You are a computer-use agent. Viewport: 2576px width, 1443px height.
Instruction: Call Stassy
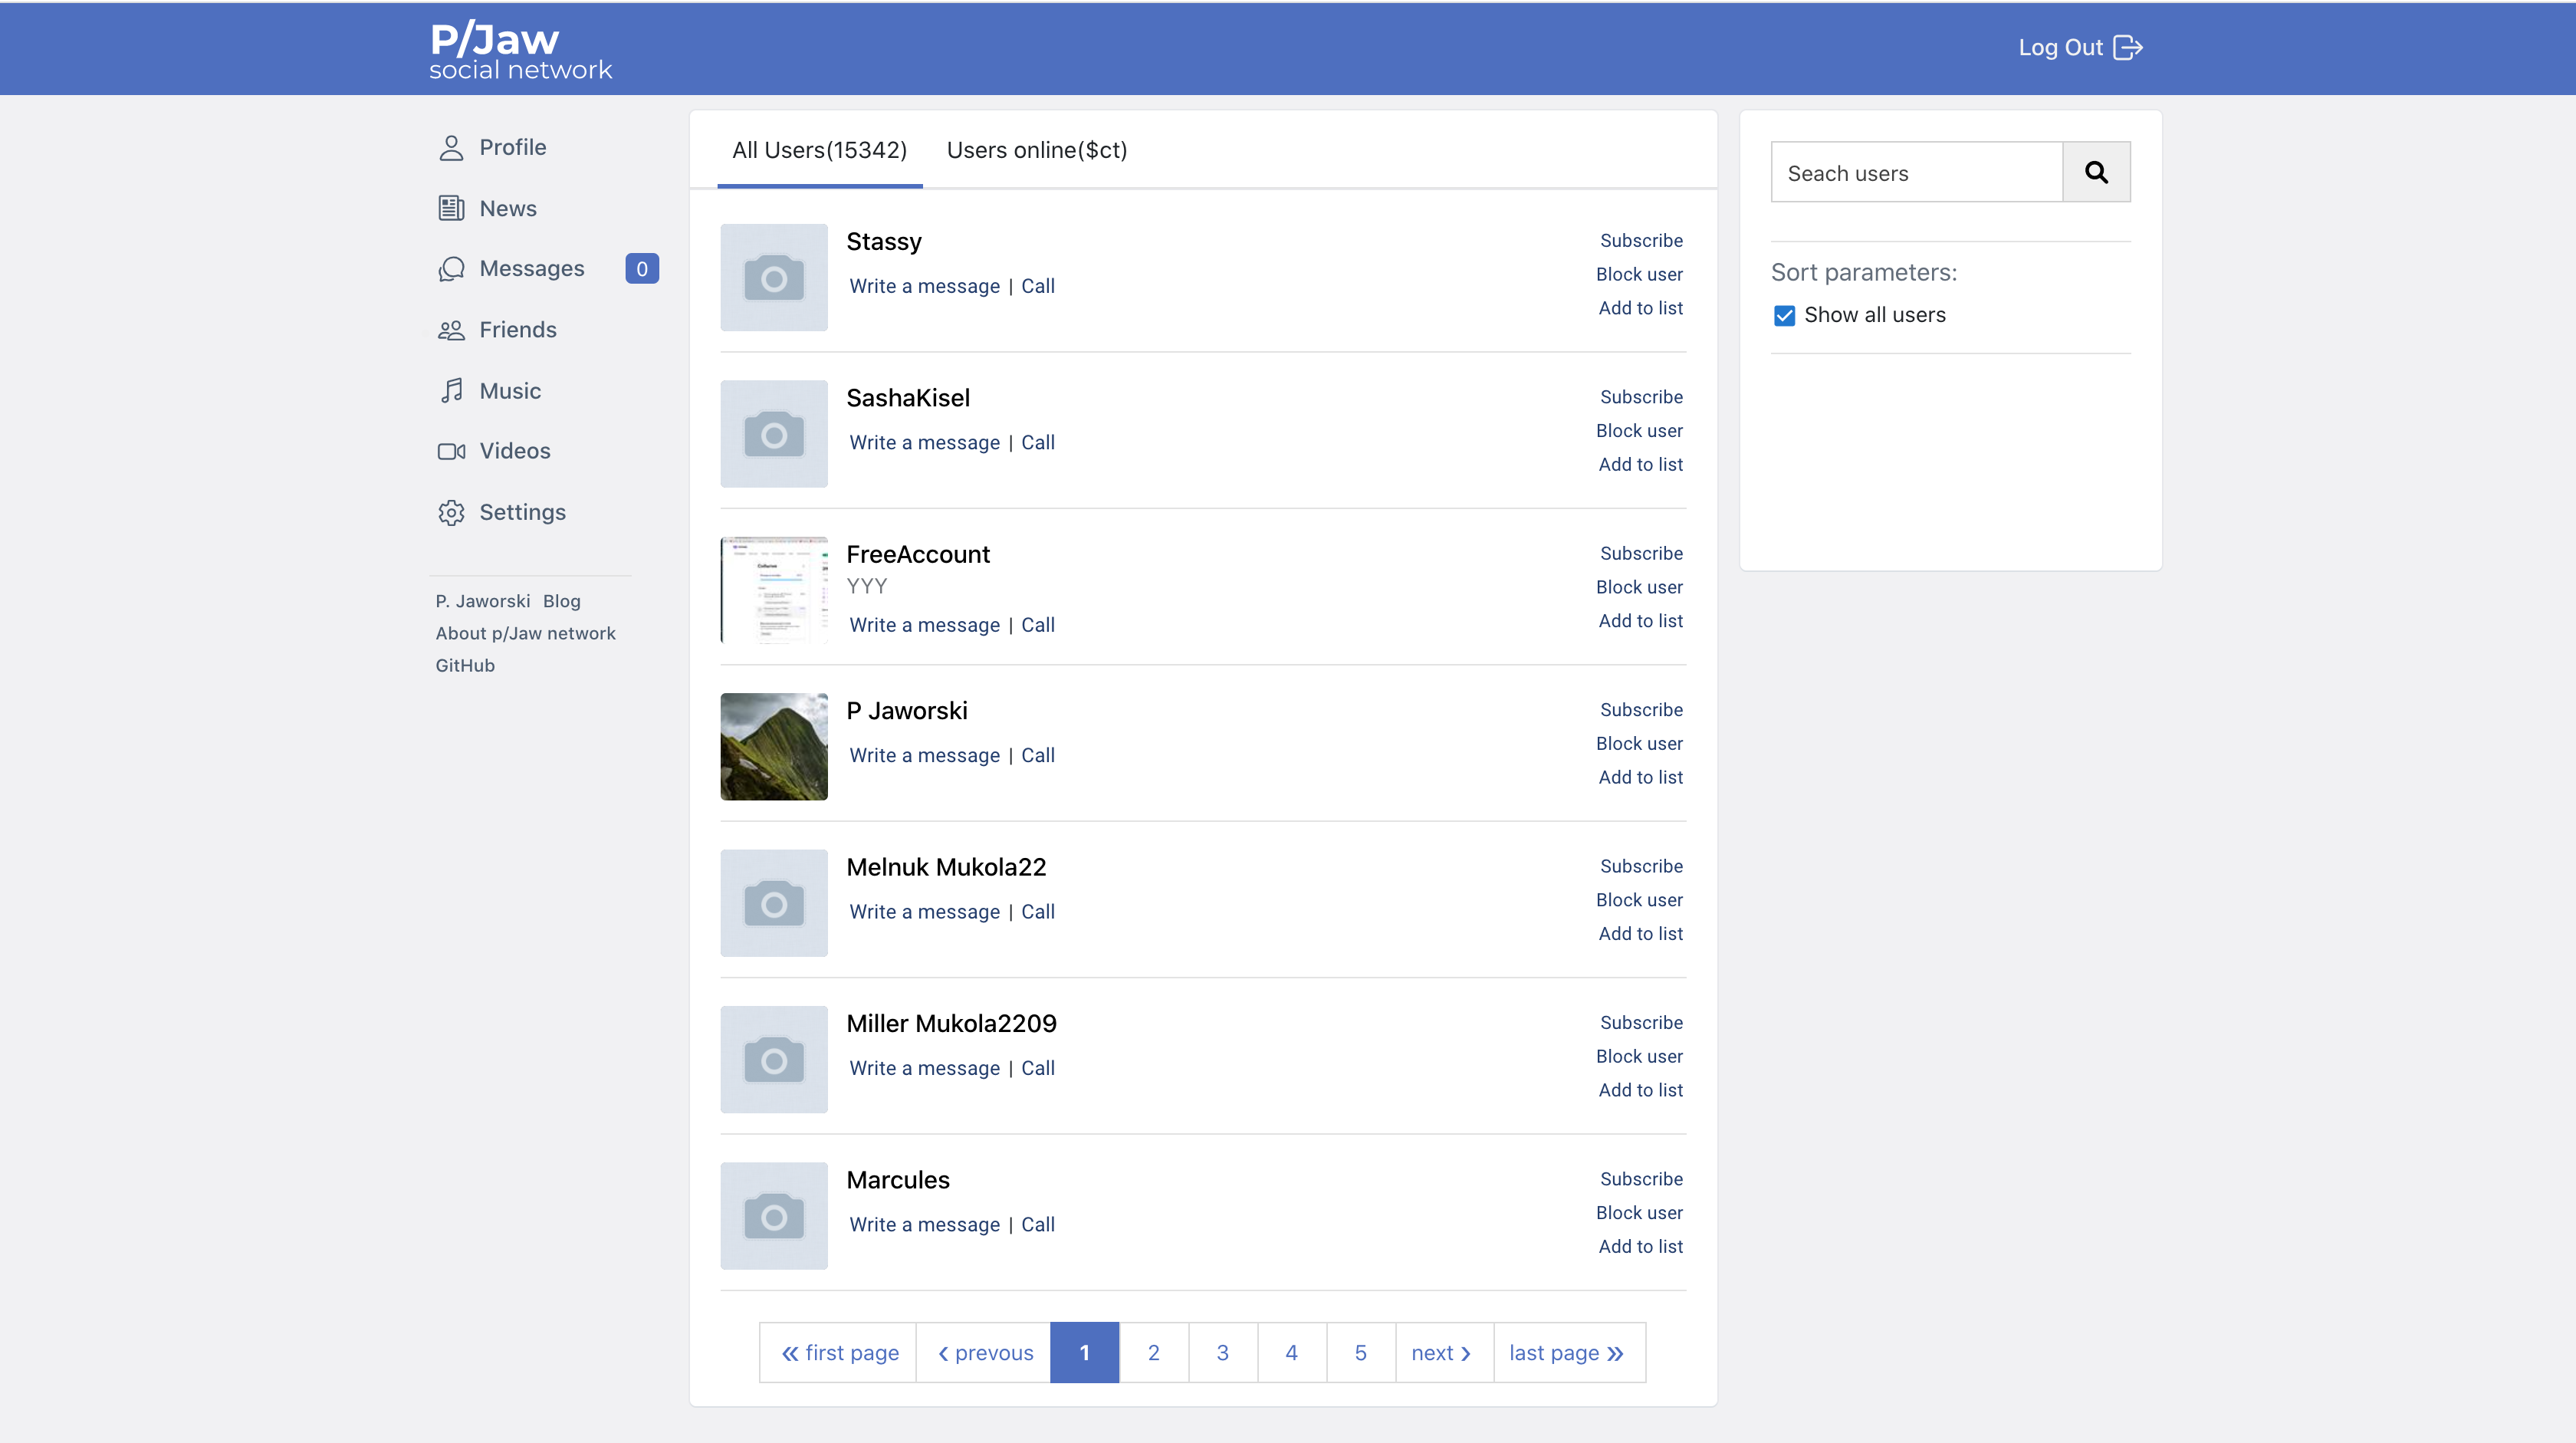[x=1038, y=286]
